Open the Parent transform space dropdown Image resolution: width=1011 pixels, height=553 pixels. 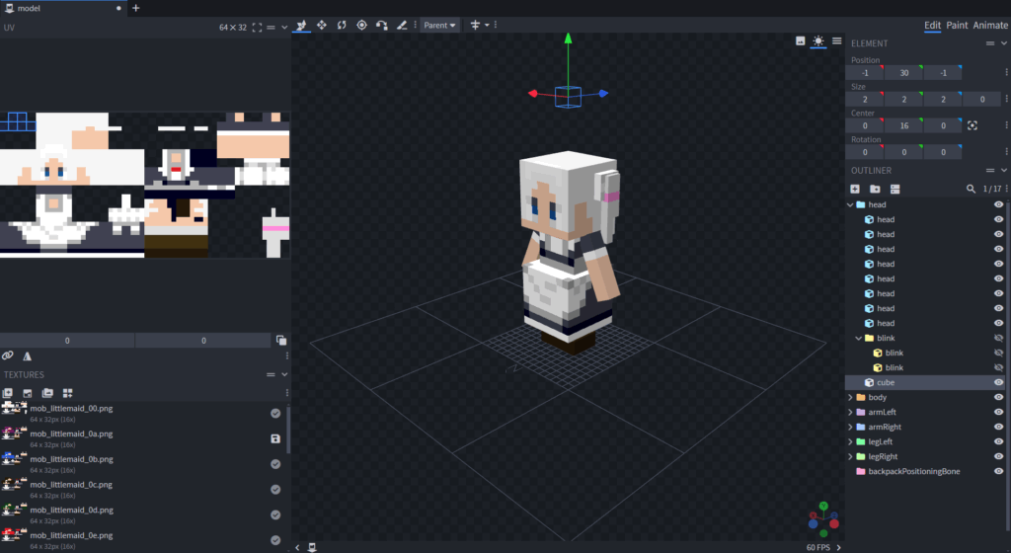coord(440,25)
